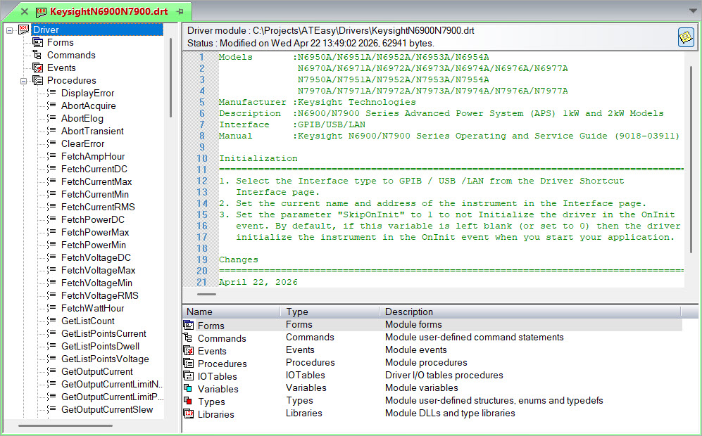Click the tree pane horizontal scrollbar
This screenshot has width=702, height=436.
pos(65,425)
